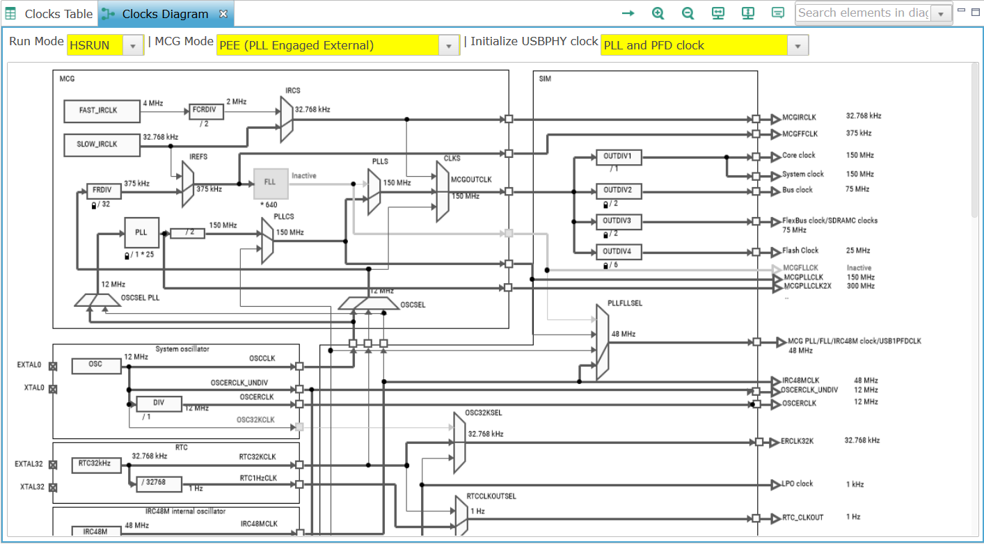Screen dimensions: 984x544
Task: Click the comment bubble toolbar icon
Action: coord(778,13)
